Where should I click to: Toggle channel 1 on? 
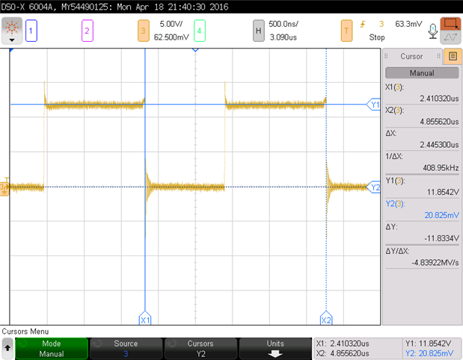31,31
